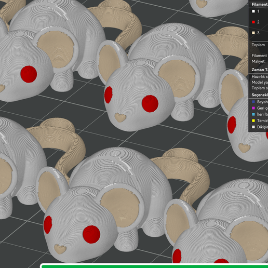Click the Maliyet: label
Viewport: 268px width, 268px height.
pos(259,61)
